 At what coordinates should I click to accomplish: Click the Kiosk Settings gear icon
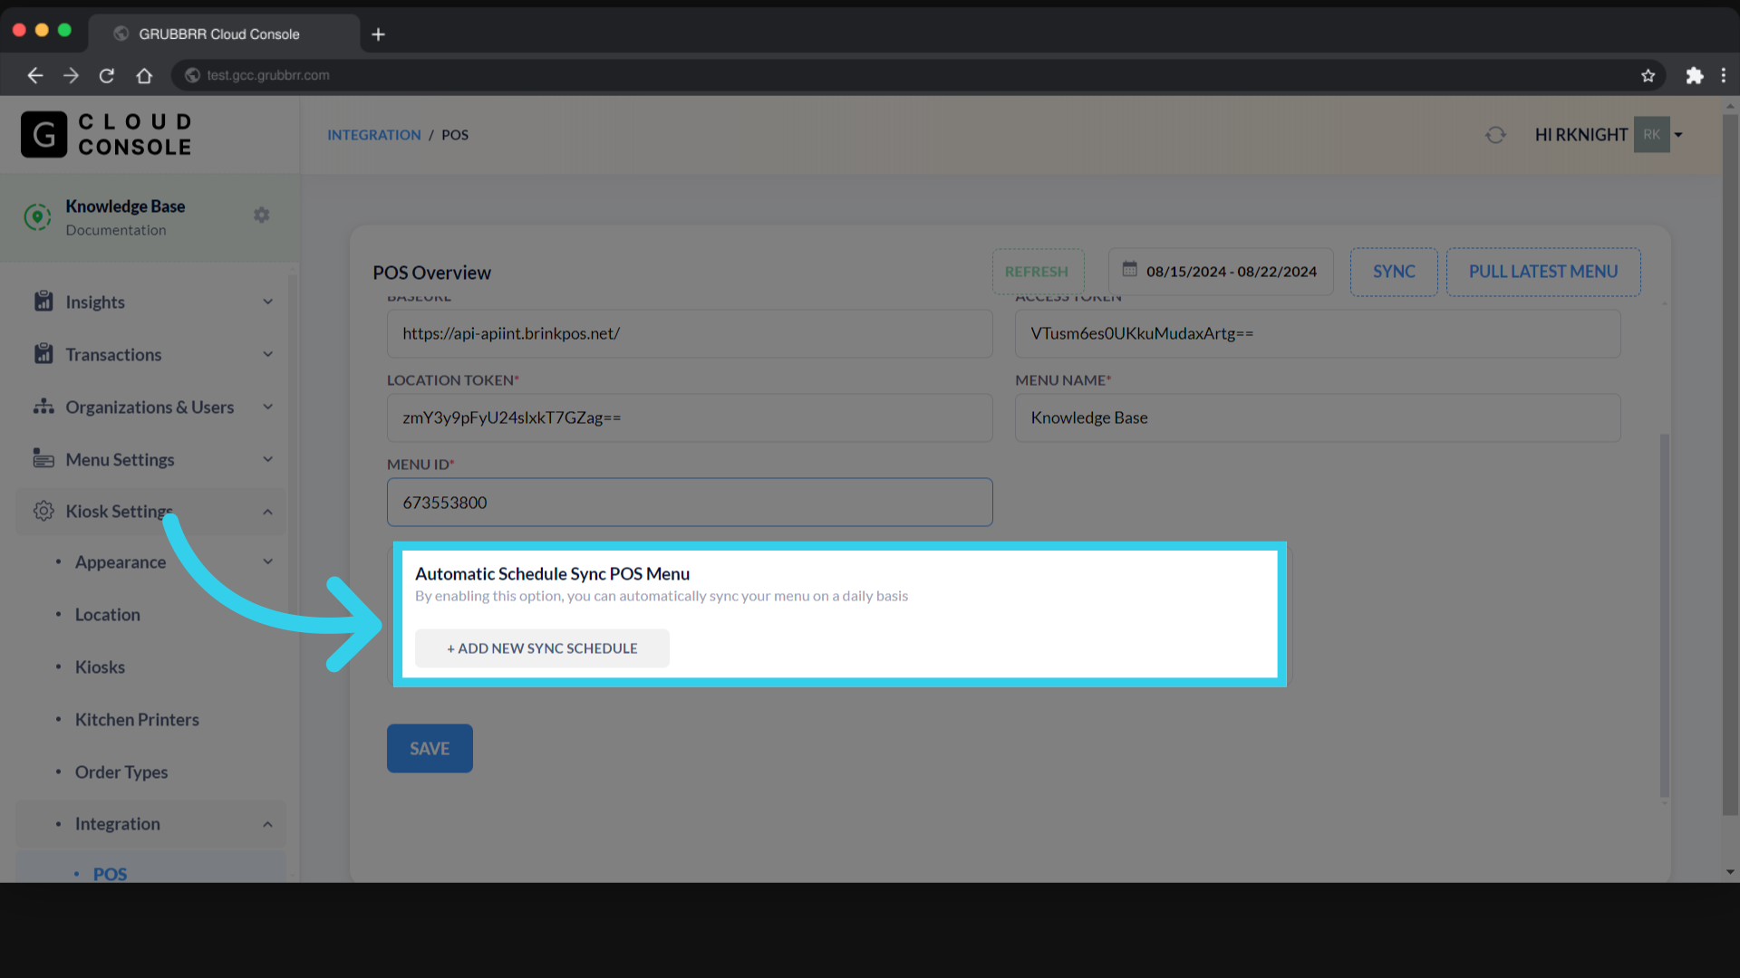point(43,511)
